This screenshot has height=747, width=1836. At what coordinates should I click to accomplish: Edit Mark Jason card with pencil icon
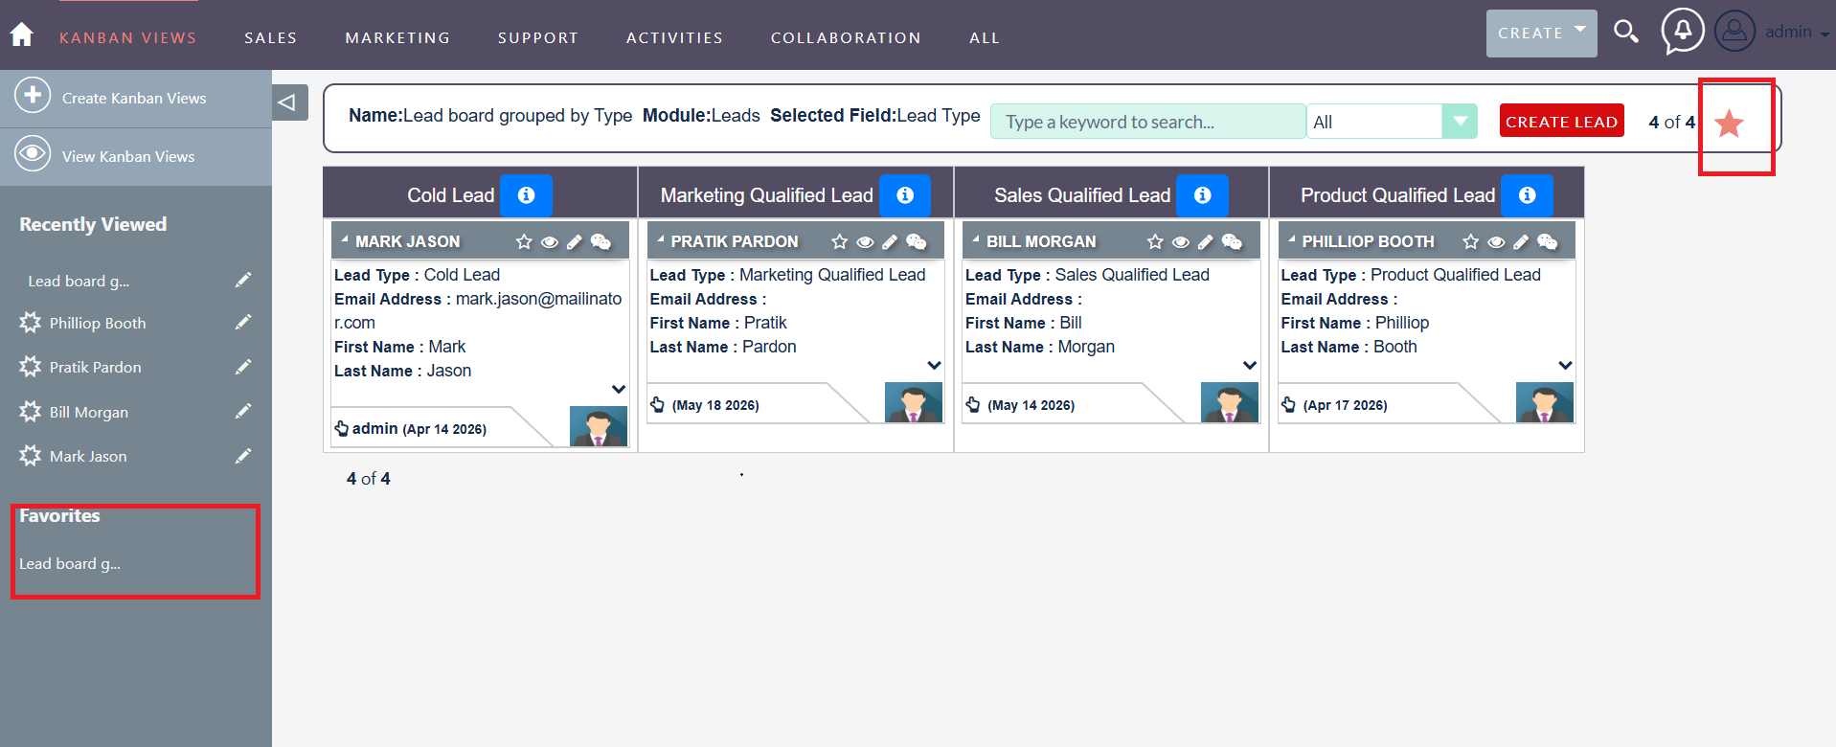tap(574, 242)
